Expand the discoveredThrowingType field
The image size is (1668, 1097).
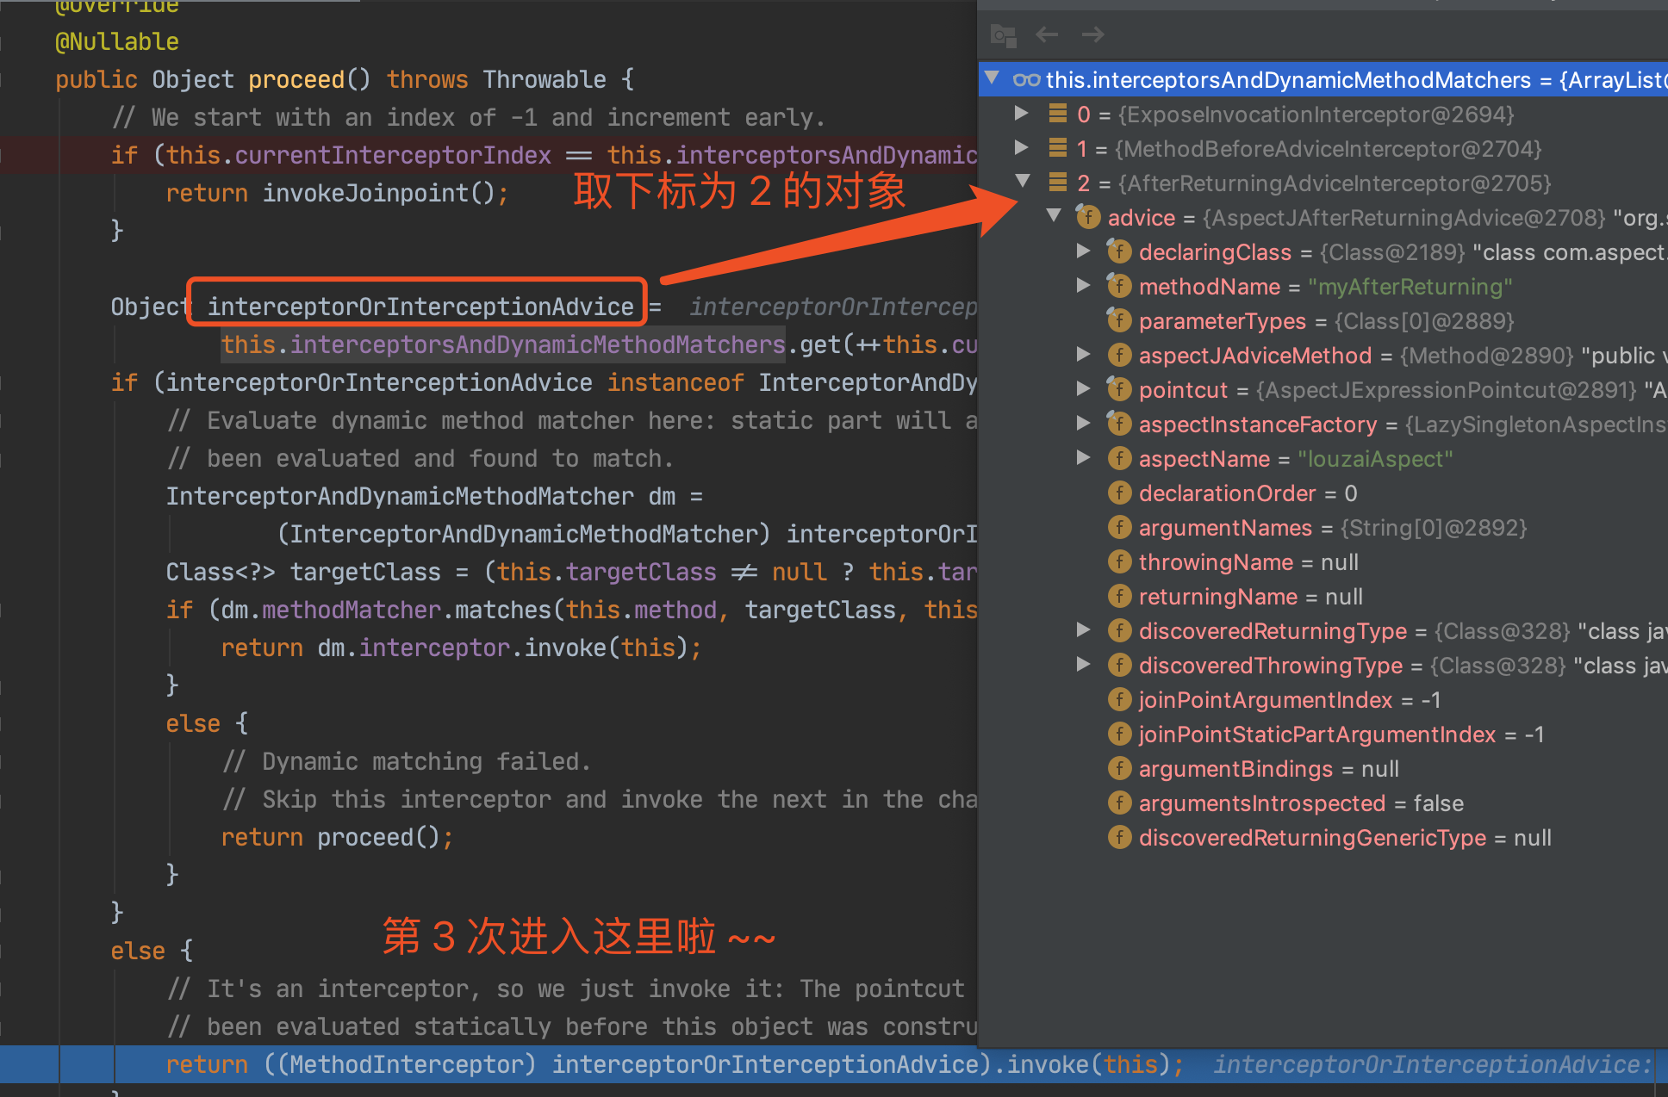1084,664
